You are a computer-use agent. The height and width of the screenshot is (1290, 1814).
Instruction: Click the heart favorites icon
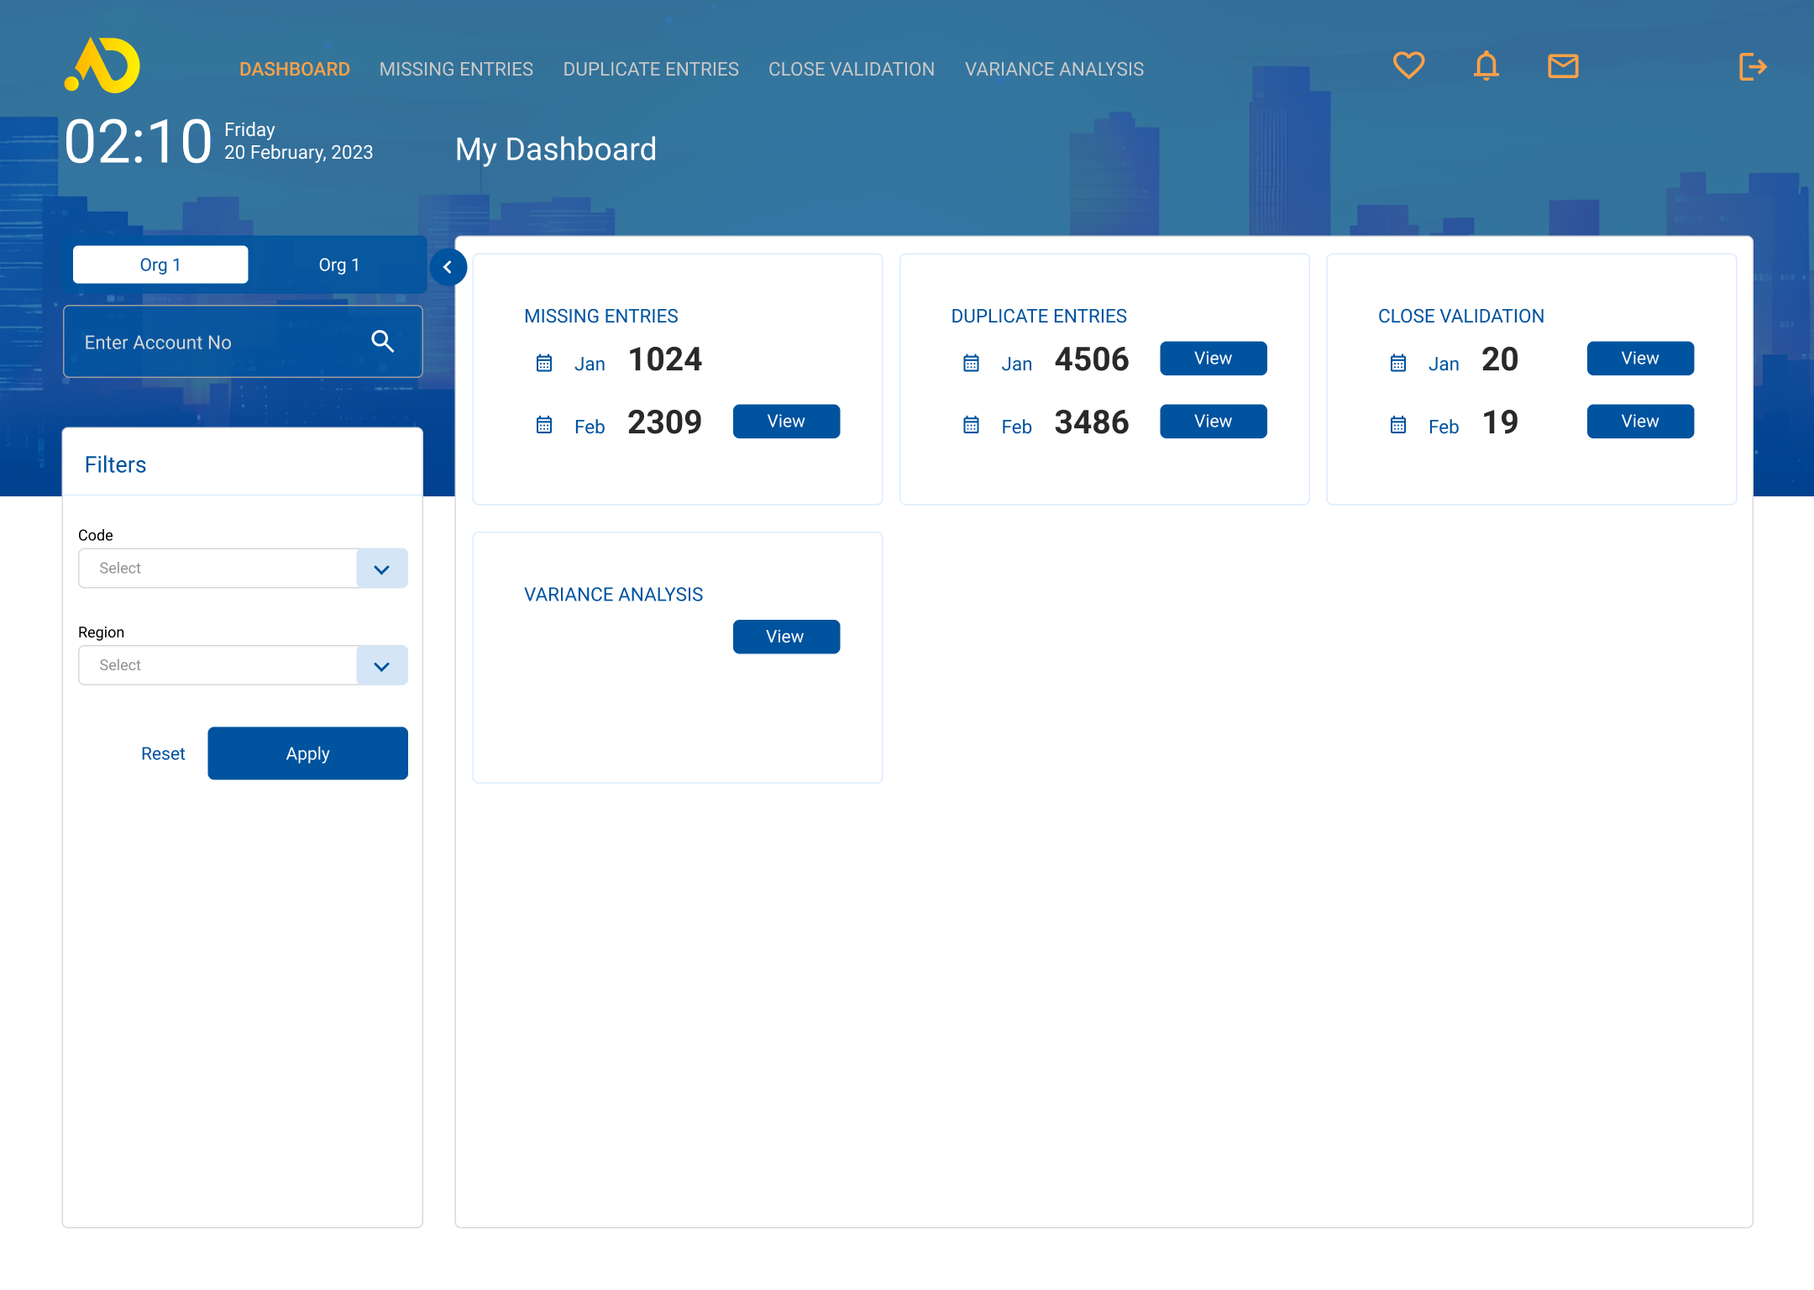(x=1408, y=66)
